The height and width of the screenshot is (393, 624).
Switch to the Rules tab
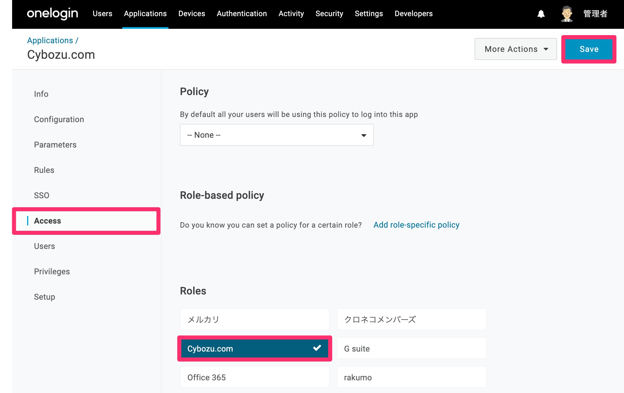[x=44, y=170]
